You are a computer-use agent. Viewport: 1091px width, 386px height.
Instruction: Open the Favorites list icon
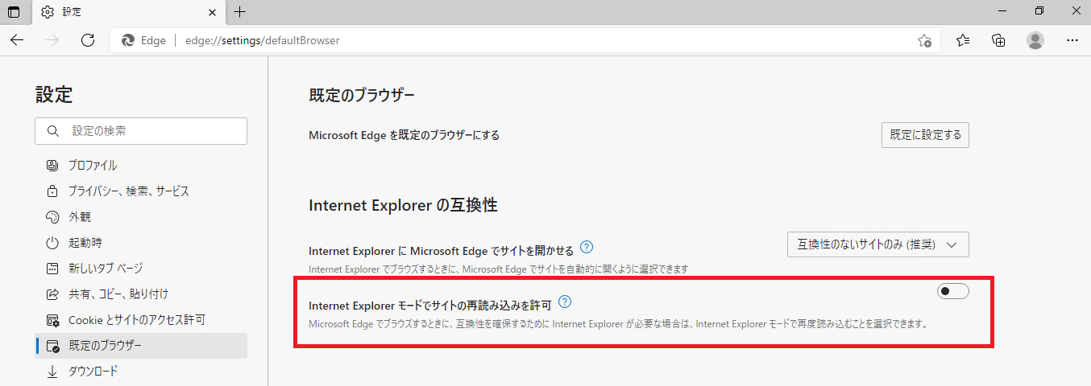963,40
